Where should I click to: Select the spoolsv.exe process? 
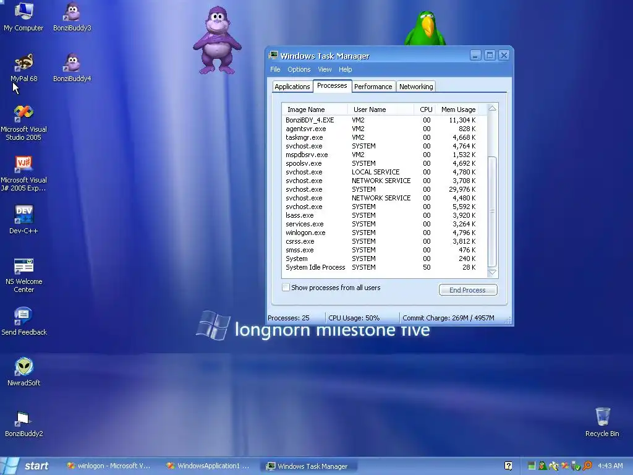[384, 163]
